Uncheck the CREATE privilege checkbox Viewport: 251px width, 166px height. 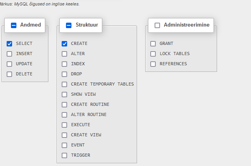64,44
